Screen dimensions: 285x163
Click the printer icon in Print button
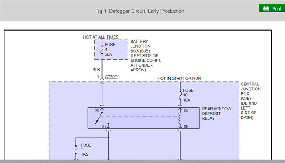[266, 8]
